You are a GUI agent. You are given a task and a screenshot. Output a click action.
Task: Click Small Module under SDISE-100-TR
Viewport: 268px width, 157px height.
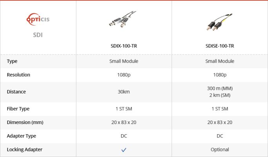pyautogui.click(x=220, y=61)
